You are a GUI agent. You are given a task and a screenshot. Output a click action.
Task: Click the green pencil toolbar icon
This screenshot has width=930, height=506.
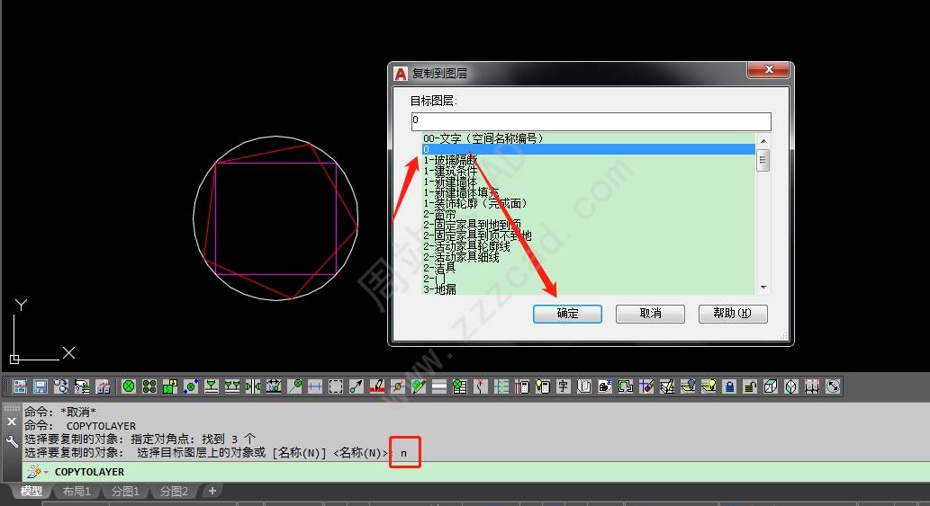pos(419,386)
